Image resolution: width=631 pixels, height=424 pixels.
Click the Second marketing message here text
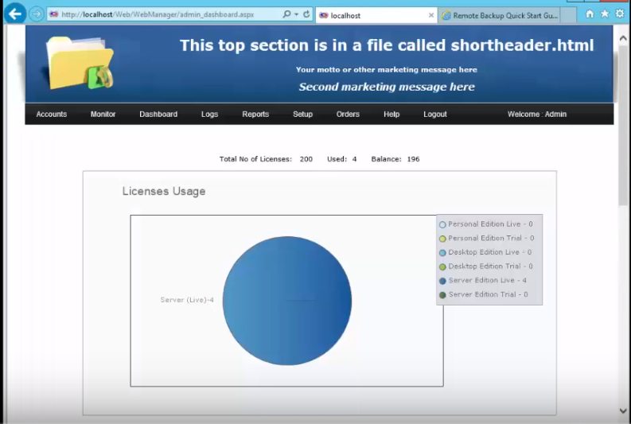pyautogui.click(x=387, y=87)
